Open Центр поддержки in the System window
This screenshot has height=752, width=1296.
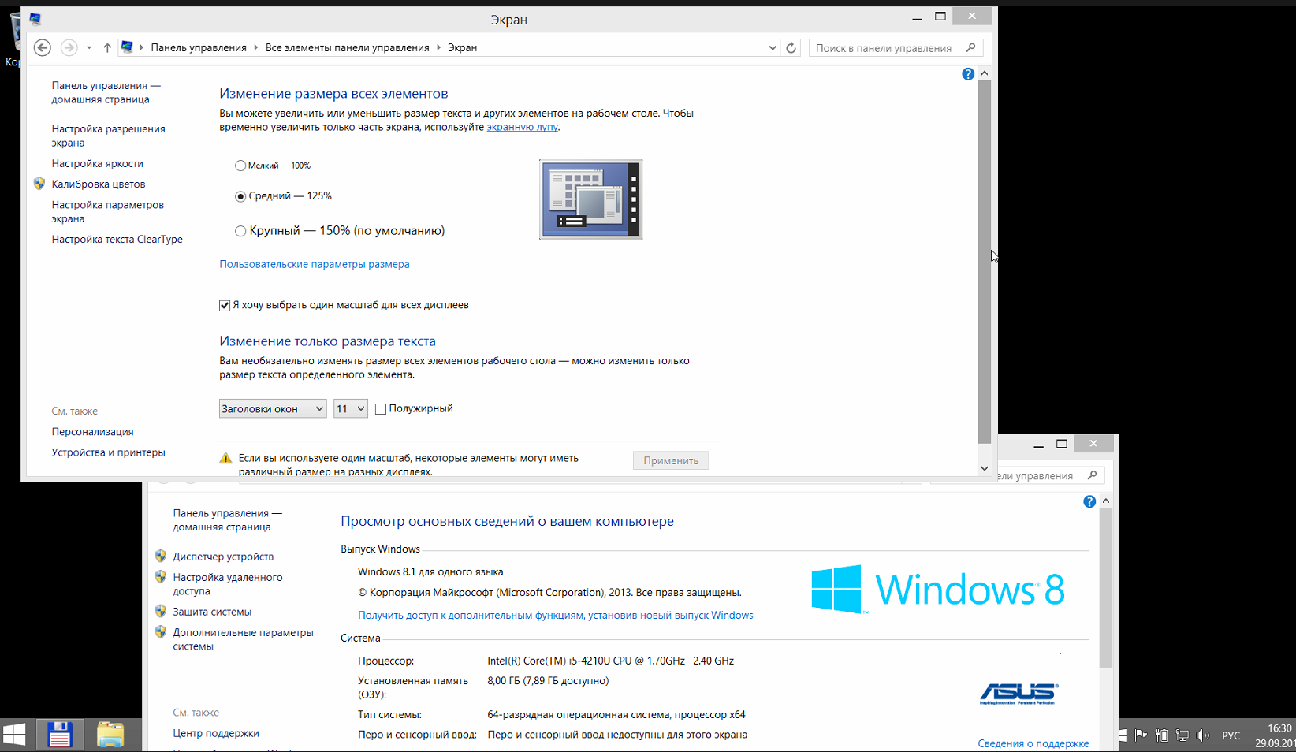click(x=216, y=733)
